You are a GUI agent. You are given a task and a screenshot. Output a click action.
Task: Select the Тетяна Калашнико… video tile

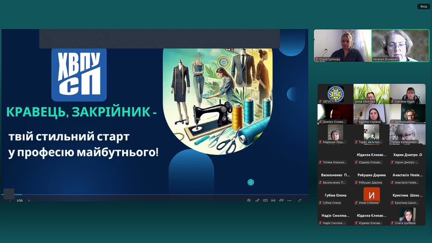pyautogui.click(x=408, y=134)
